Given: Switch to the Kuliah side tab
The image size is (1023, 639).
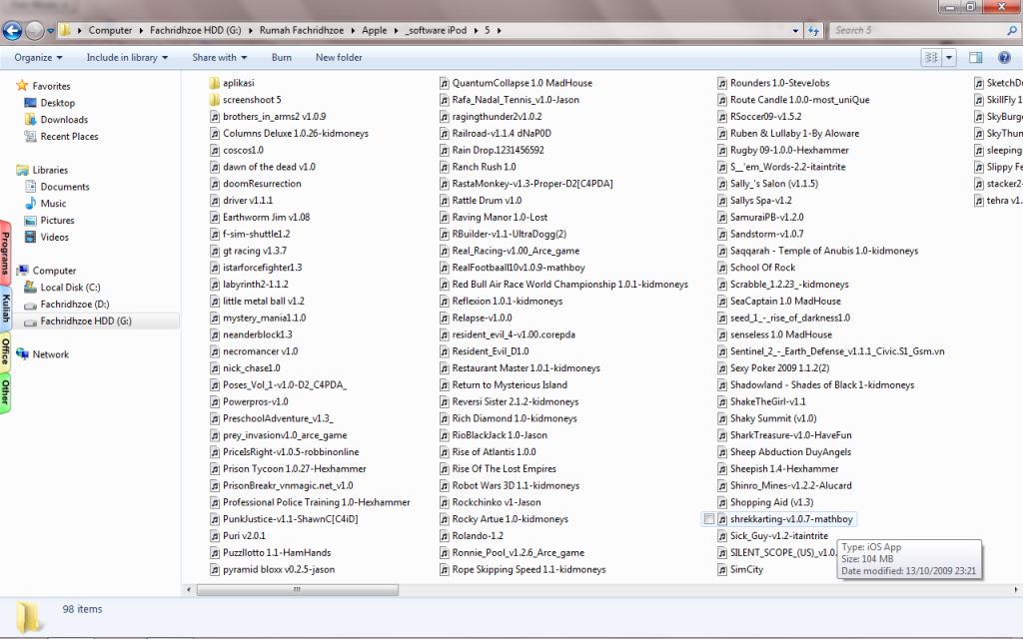Looking at the screenshot, I should [x=5, y=308].
